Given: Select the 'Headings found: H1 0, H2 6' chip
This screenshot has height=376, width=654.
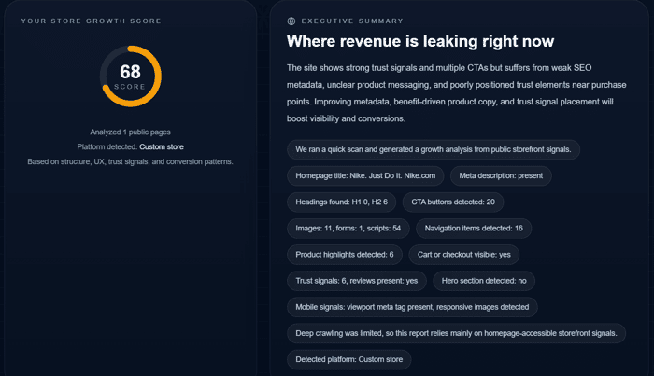Looking at the screenshot, I should tap(342, 202).
